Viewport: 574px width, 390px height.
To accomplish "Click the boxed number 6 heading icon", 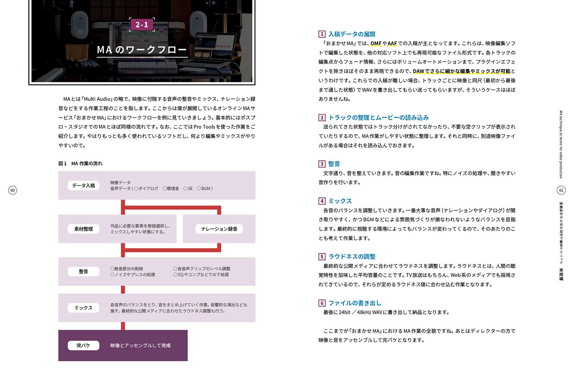I will tap(322, 303).
